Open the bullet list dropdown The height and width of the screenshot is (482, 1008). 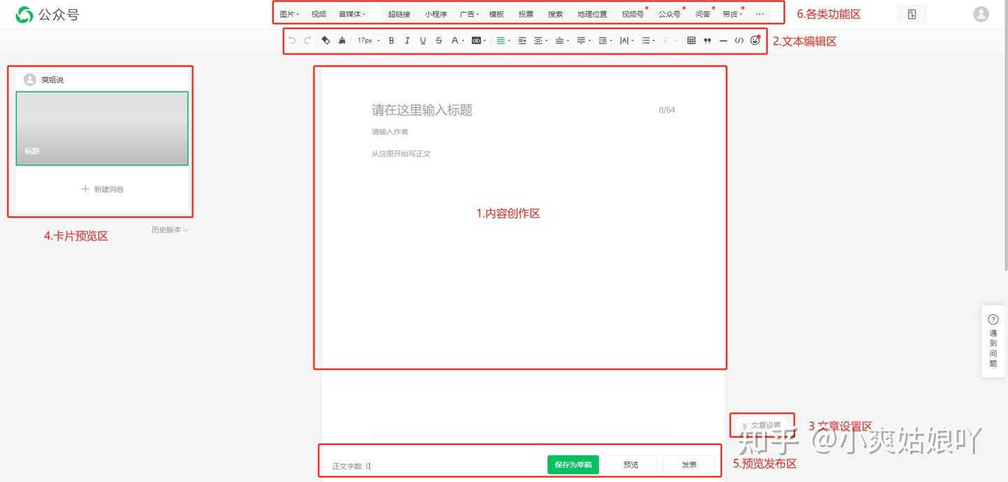click(x=648, y=41)
